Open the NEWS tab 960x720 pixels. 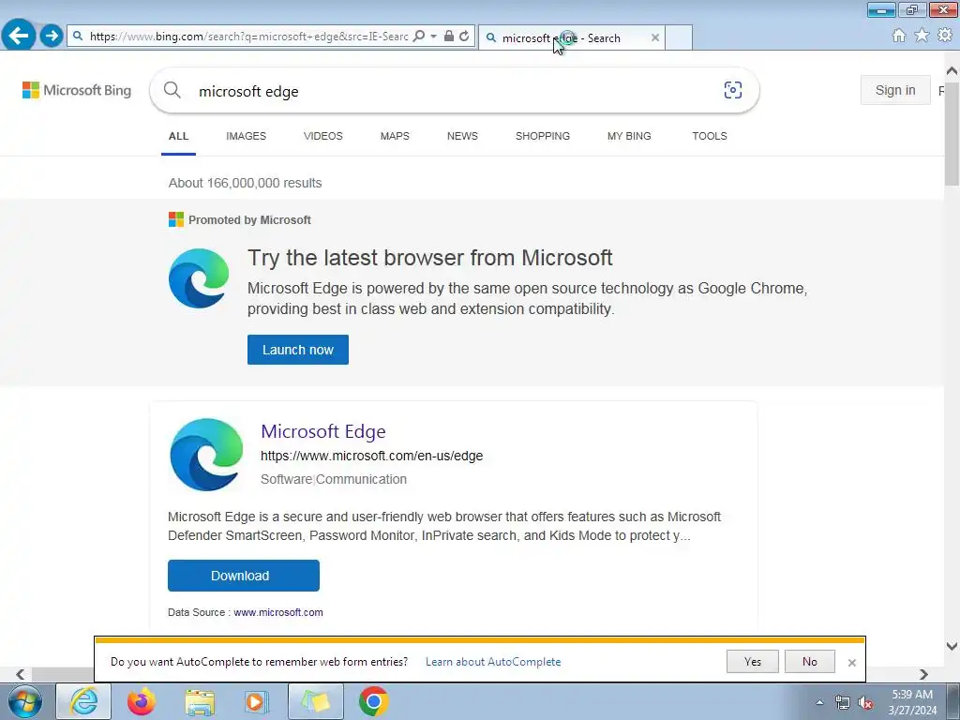pyautogui.click(x=462, y=136)
